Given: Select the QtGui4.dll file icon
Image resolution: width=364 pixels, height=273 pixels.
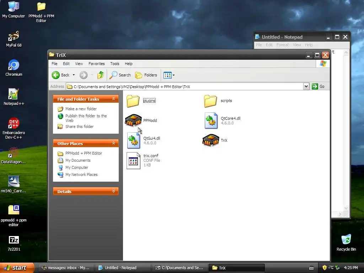Looking at the screenshot, I should coord(134,140).
